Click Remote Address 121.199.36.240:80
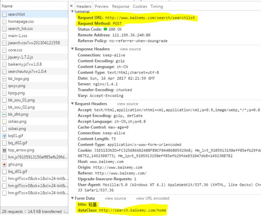261x216 pixels. tap(131, 35)
